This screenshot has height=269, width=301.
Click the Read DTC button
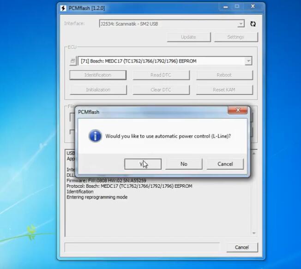(x=161, y=75)
